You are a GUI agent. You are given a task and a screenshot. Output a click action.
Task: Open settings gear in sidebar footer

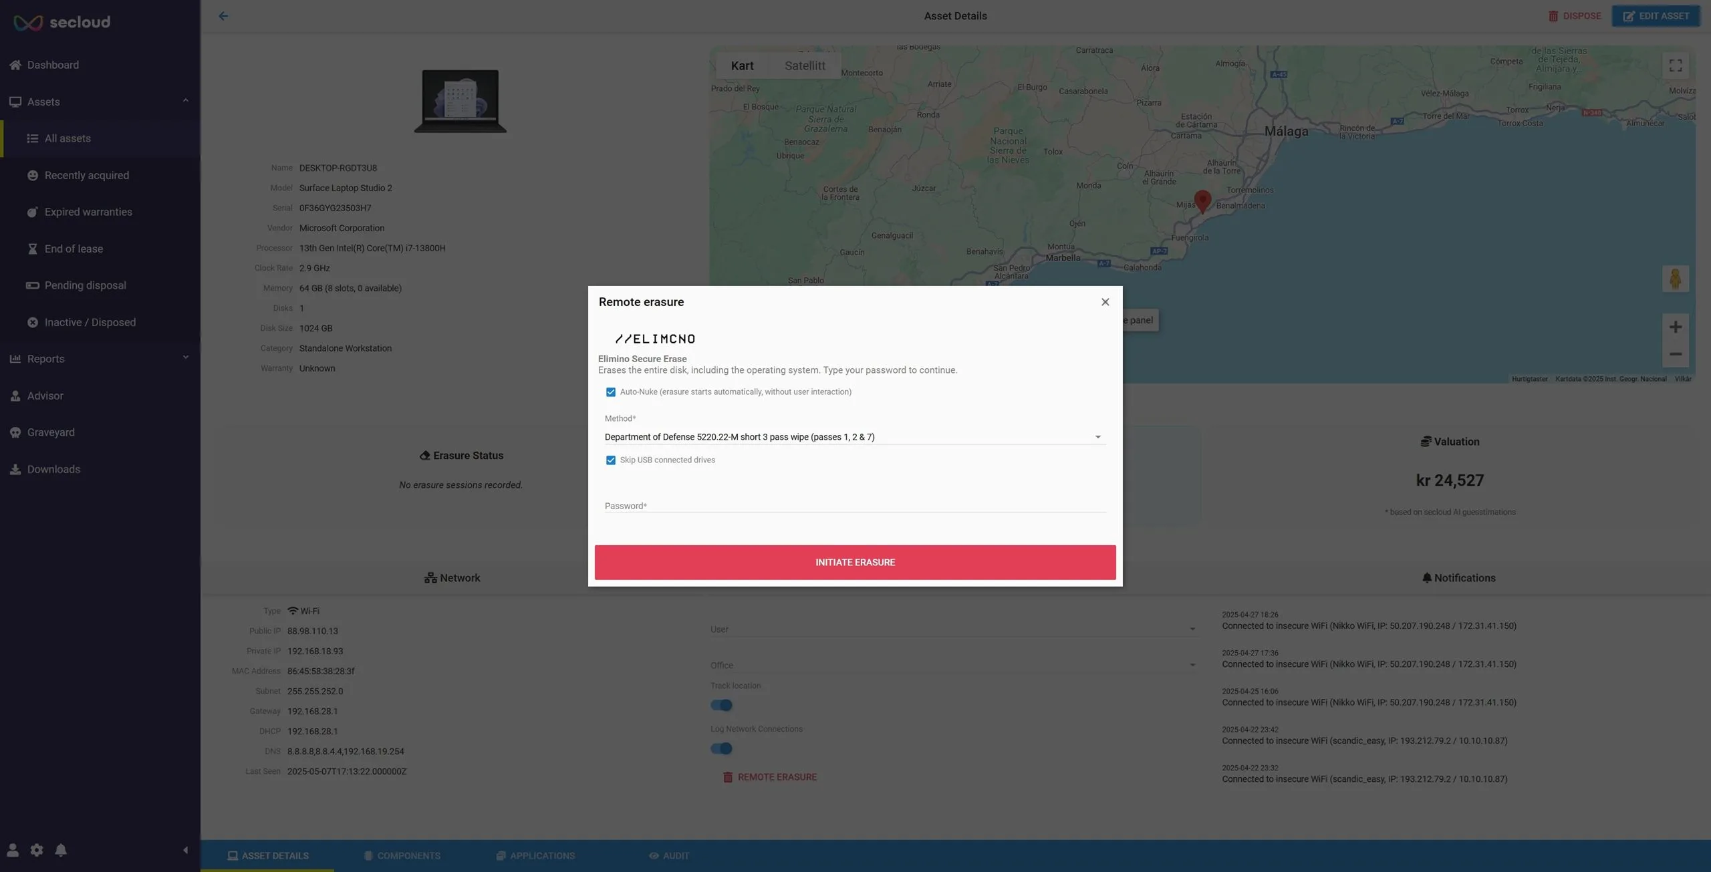(37, 850)
